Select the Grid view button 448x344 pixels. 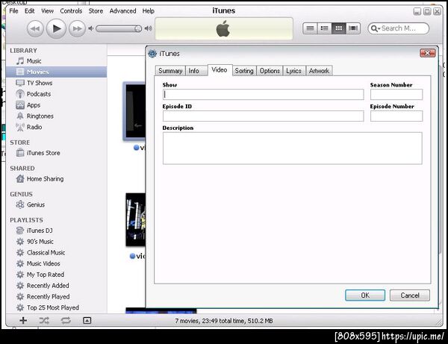[338, 28]
